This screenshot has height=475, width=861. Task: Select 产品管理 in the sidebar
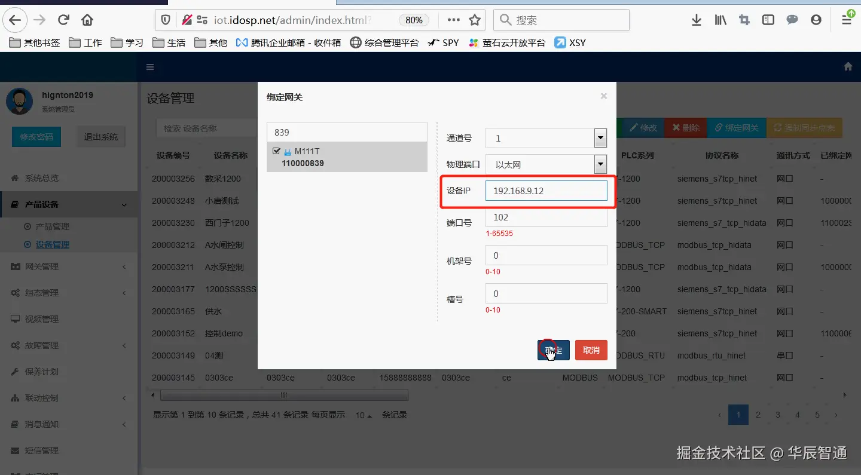tap(52, 226)
